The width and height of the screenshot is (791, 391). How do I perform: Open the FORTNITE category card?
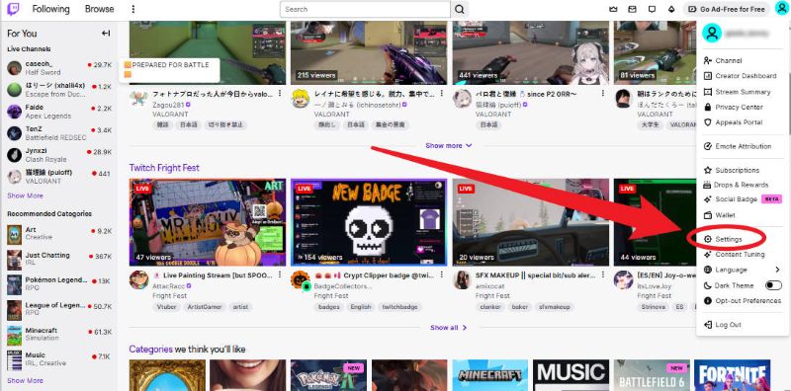pos(733,375)
